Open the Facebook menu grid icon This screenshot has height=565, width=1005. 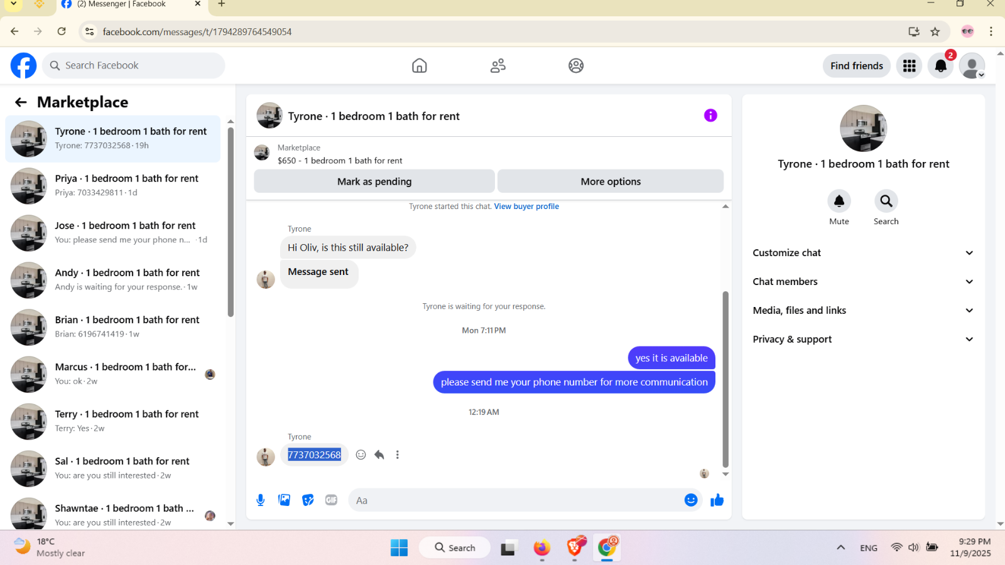[910, 66]
